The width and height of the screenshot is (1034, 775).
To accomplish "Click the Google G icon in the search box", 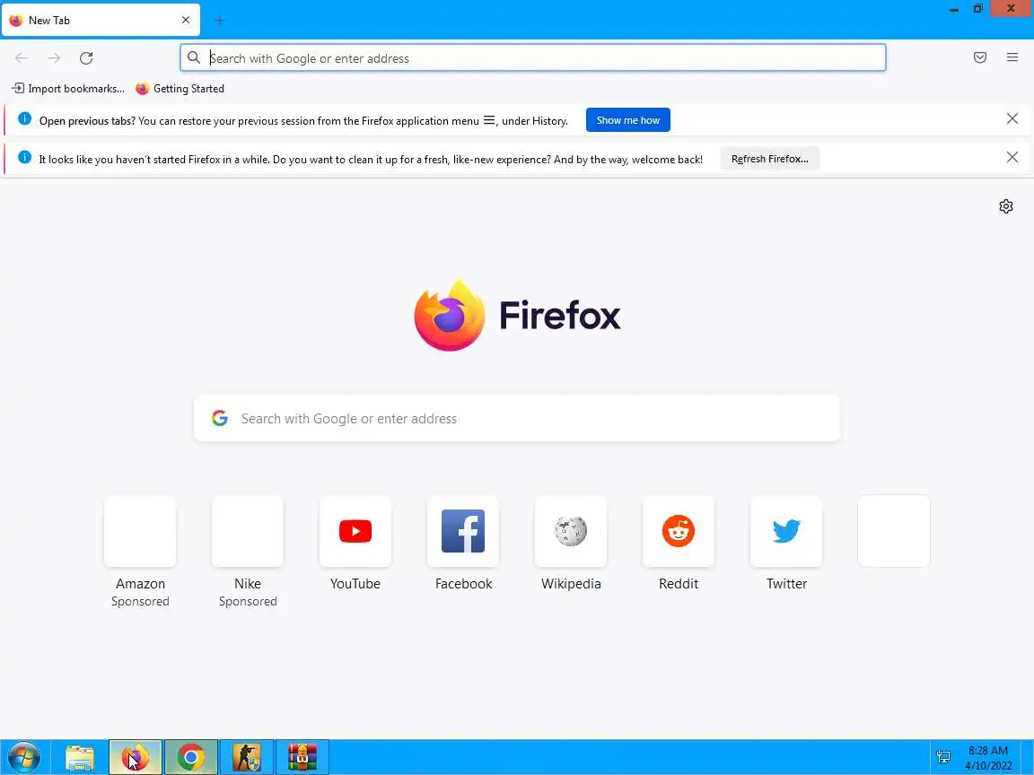I will click(x=220, y=418).
